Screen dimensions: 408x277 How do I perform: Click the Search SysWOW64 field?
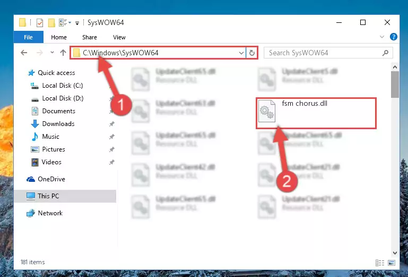click(x=328, y=53)
